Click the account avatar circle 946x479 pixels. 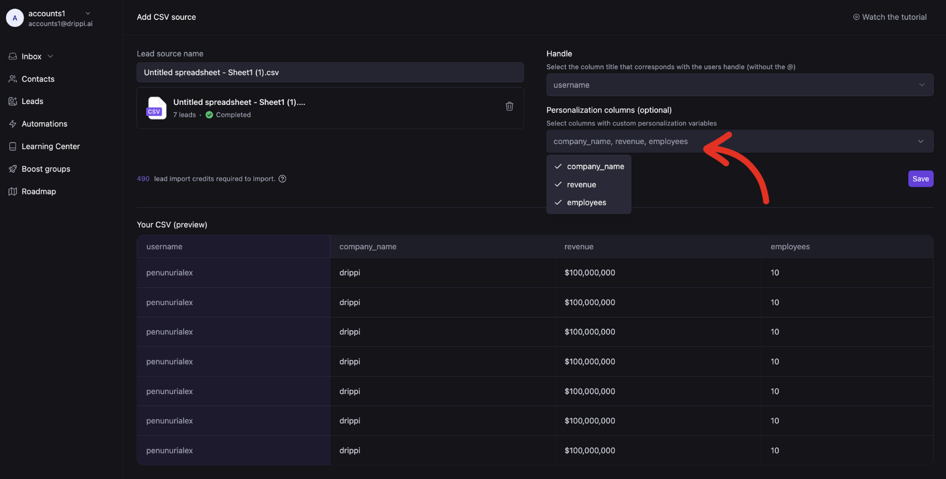coord(14,18)
